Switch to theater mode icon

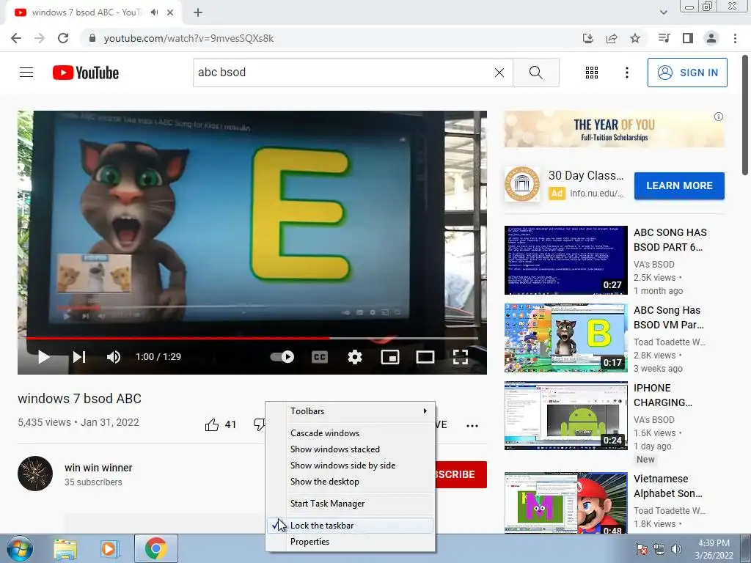425,357
